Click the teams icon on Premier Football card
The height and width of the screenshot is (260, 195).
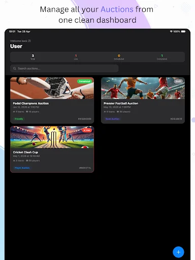105,112
